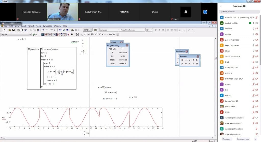Open the Format menu
This screenshot has width=261, height=142.
31,26
